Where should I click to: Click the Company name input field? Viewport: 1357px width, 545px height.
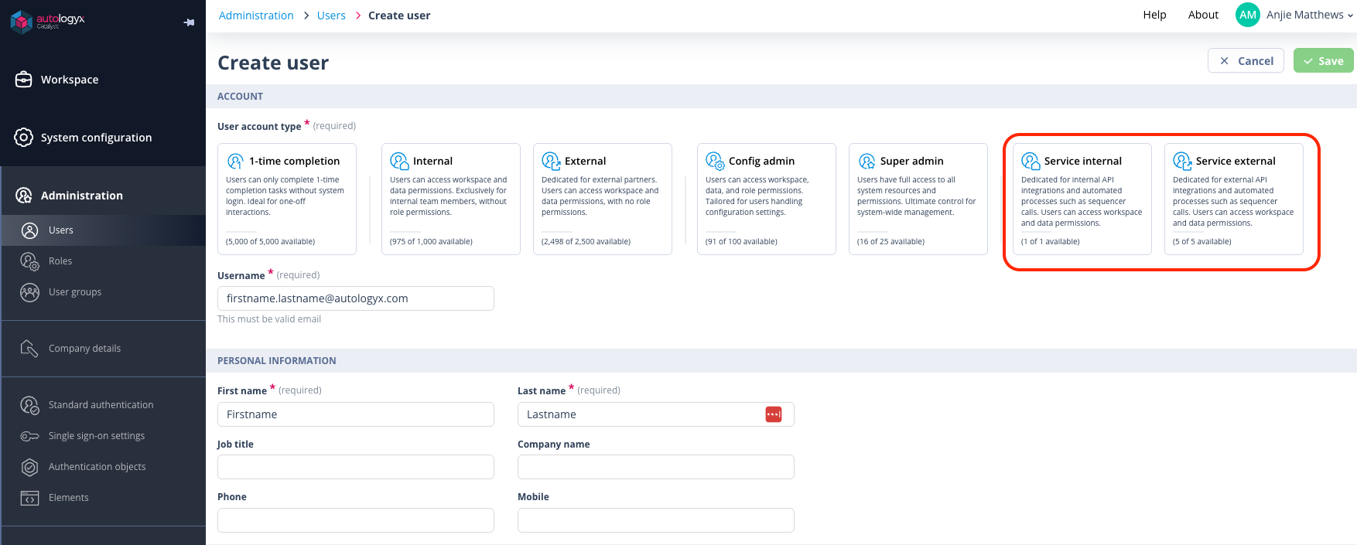(x=656, y=467)
